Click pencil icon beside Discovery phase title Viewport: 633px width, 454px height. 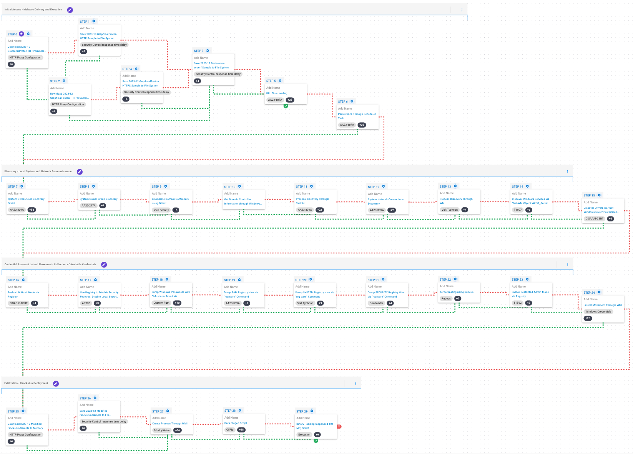click(80, 172)
